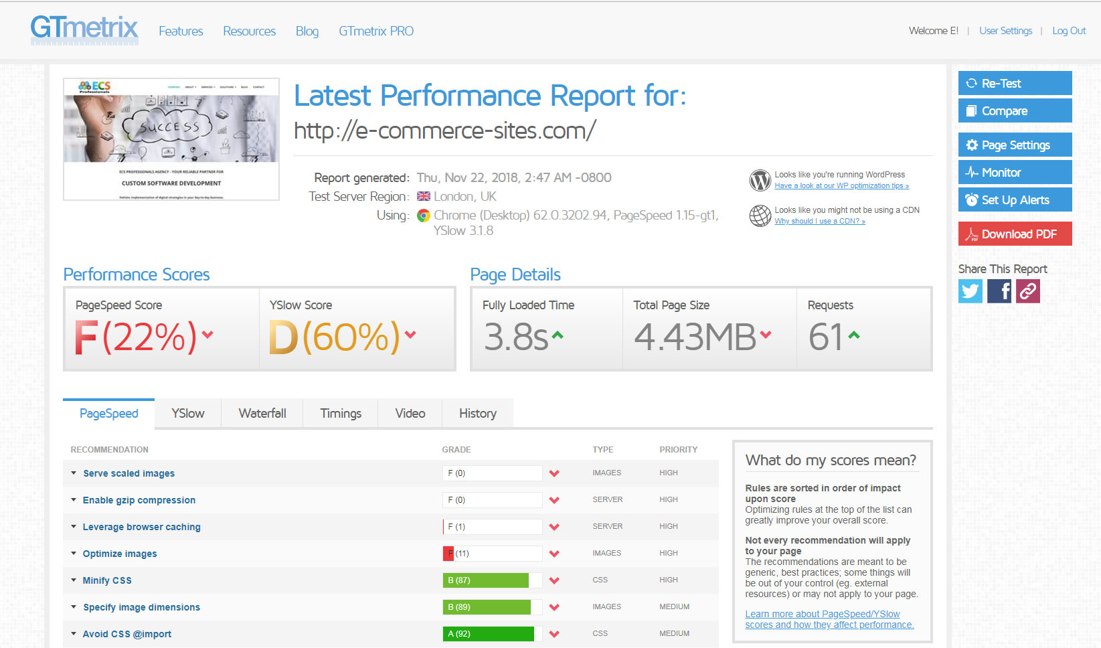Click red chevron in Avoid CSS @import row

click(554, 634)
